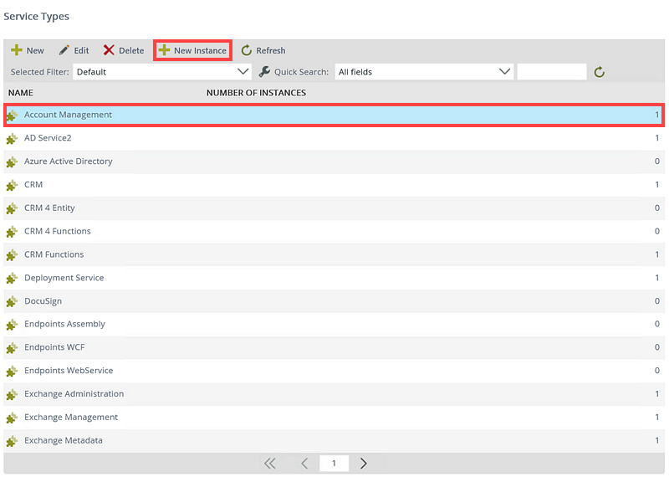The width and height of the screenshot is (669, 477).
Task: Open the Selected Filter Default dropdown
Action: 162,72
